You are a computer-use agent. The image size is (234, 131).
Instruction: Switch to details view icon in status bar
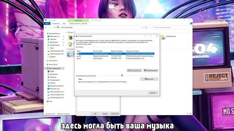(x=188, y=114)
